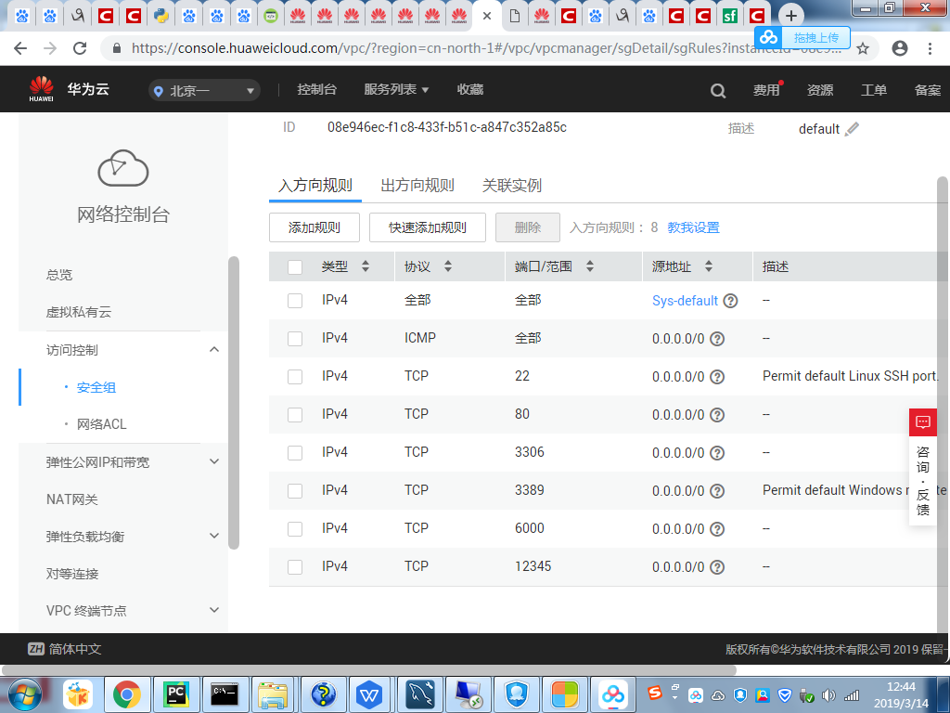Click the search magnifier in the top navigation

tap(717, 90)
